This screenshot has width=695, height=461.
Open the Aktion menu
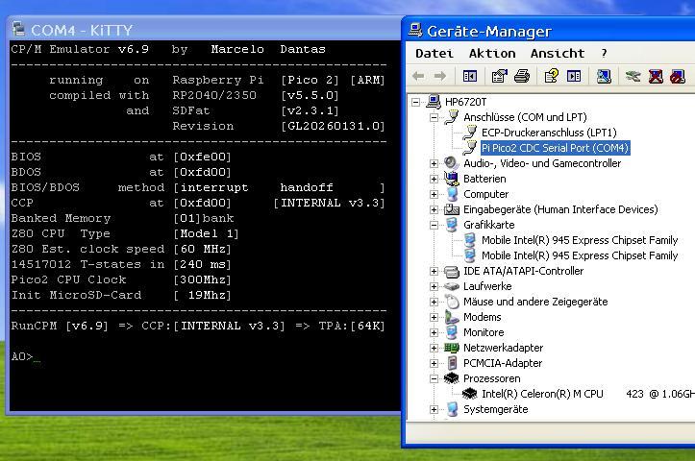pos(492,53)
